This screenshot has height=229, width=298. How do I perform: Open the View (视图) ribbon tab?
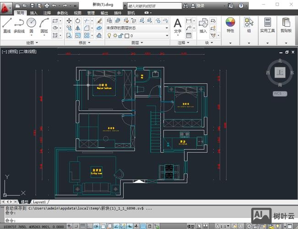(x=77, y=13)
